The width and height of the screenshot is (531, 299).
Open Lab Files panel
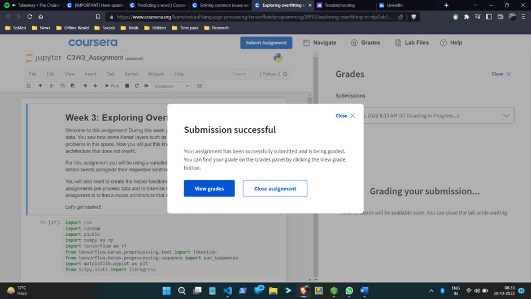[412, 43]
